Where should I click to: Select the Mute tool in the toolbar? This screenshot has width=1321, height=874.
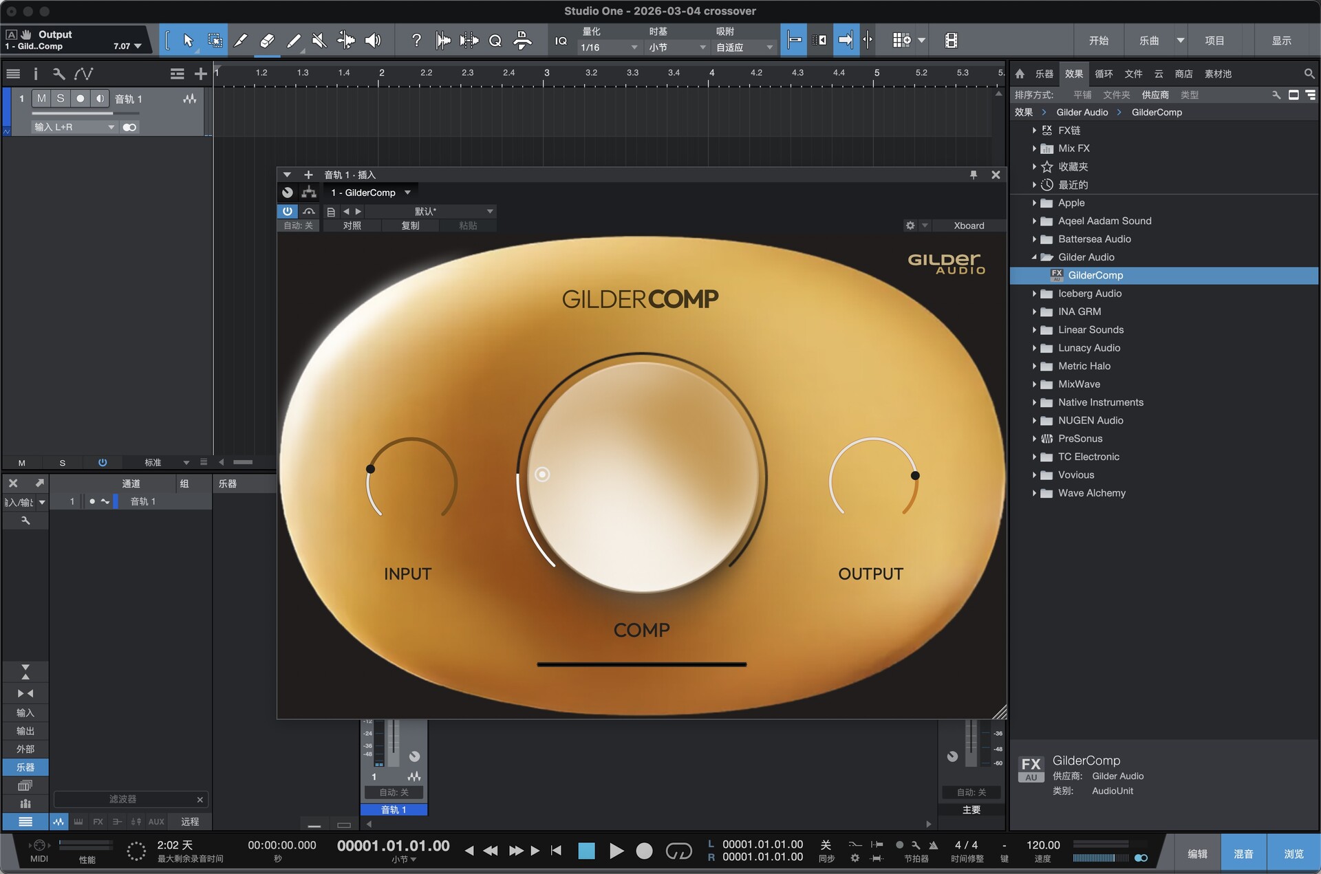coord(318,40)
